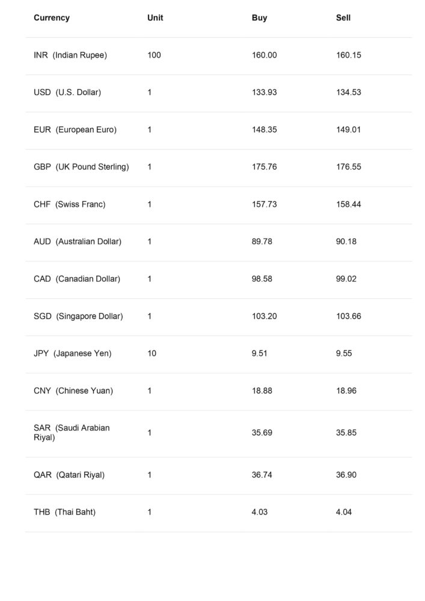Click the Sell column header
The height and width of the screenshot is (601, 425).
[343, 18]
